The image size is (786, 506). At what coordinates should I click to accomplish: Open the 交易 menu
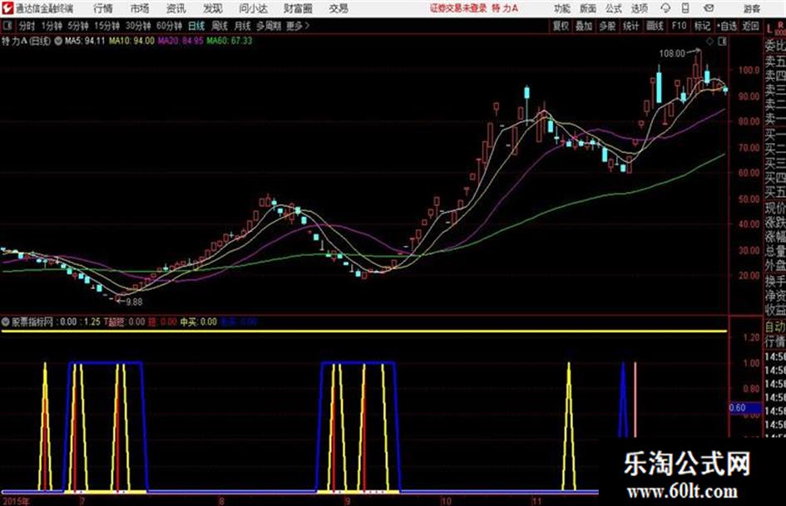click(339, 8)
